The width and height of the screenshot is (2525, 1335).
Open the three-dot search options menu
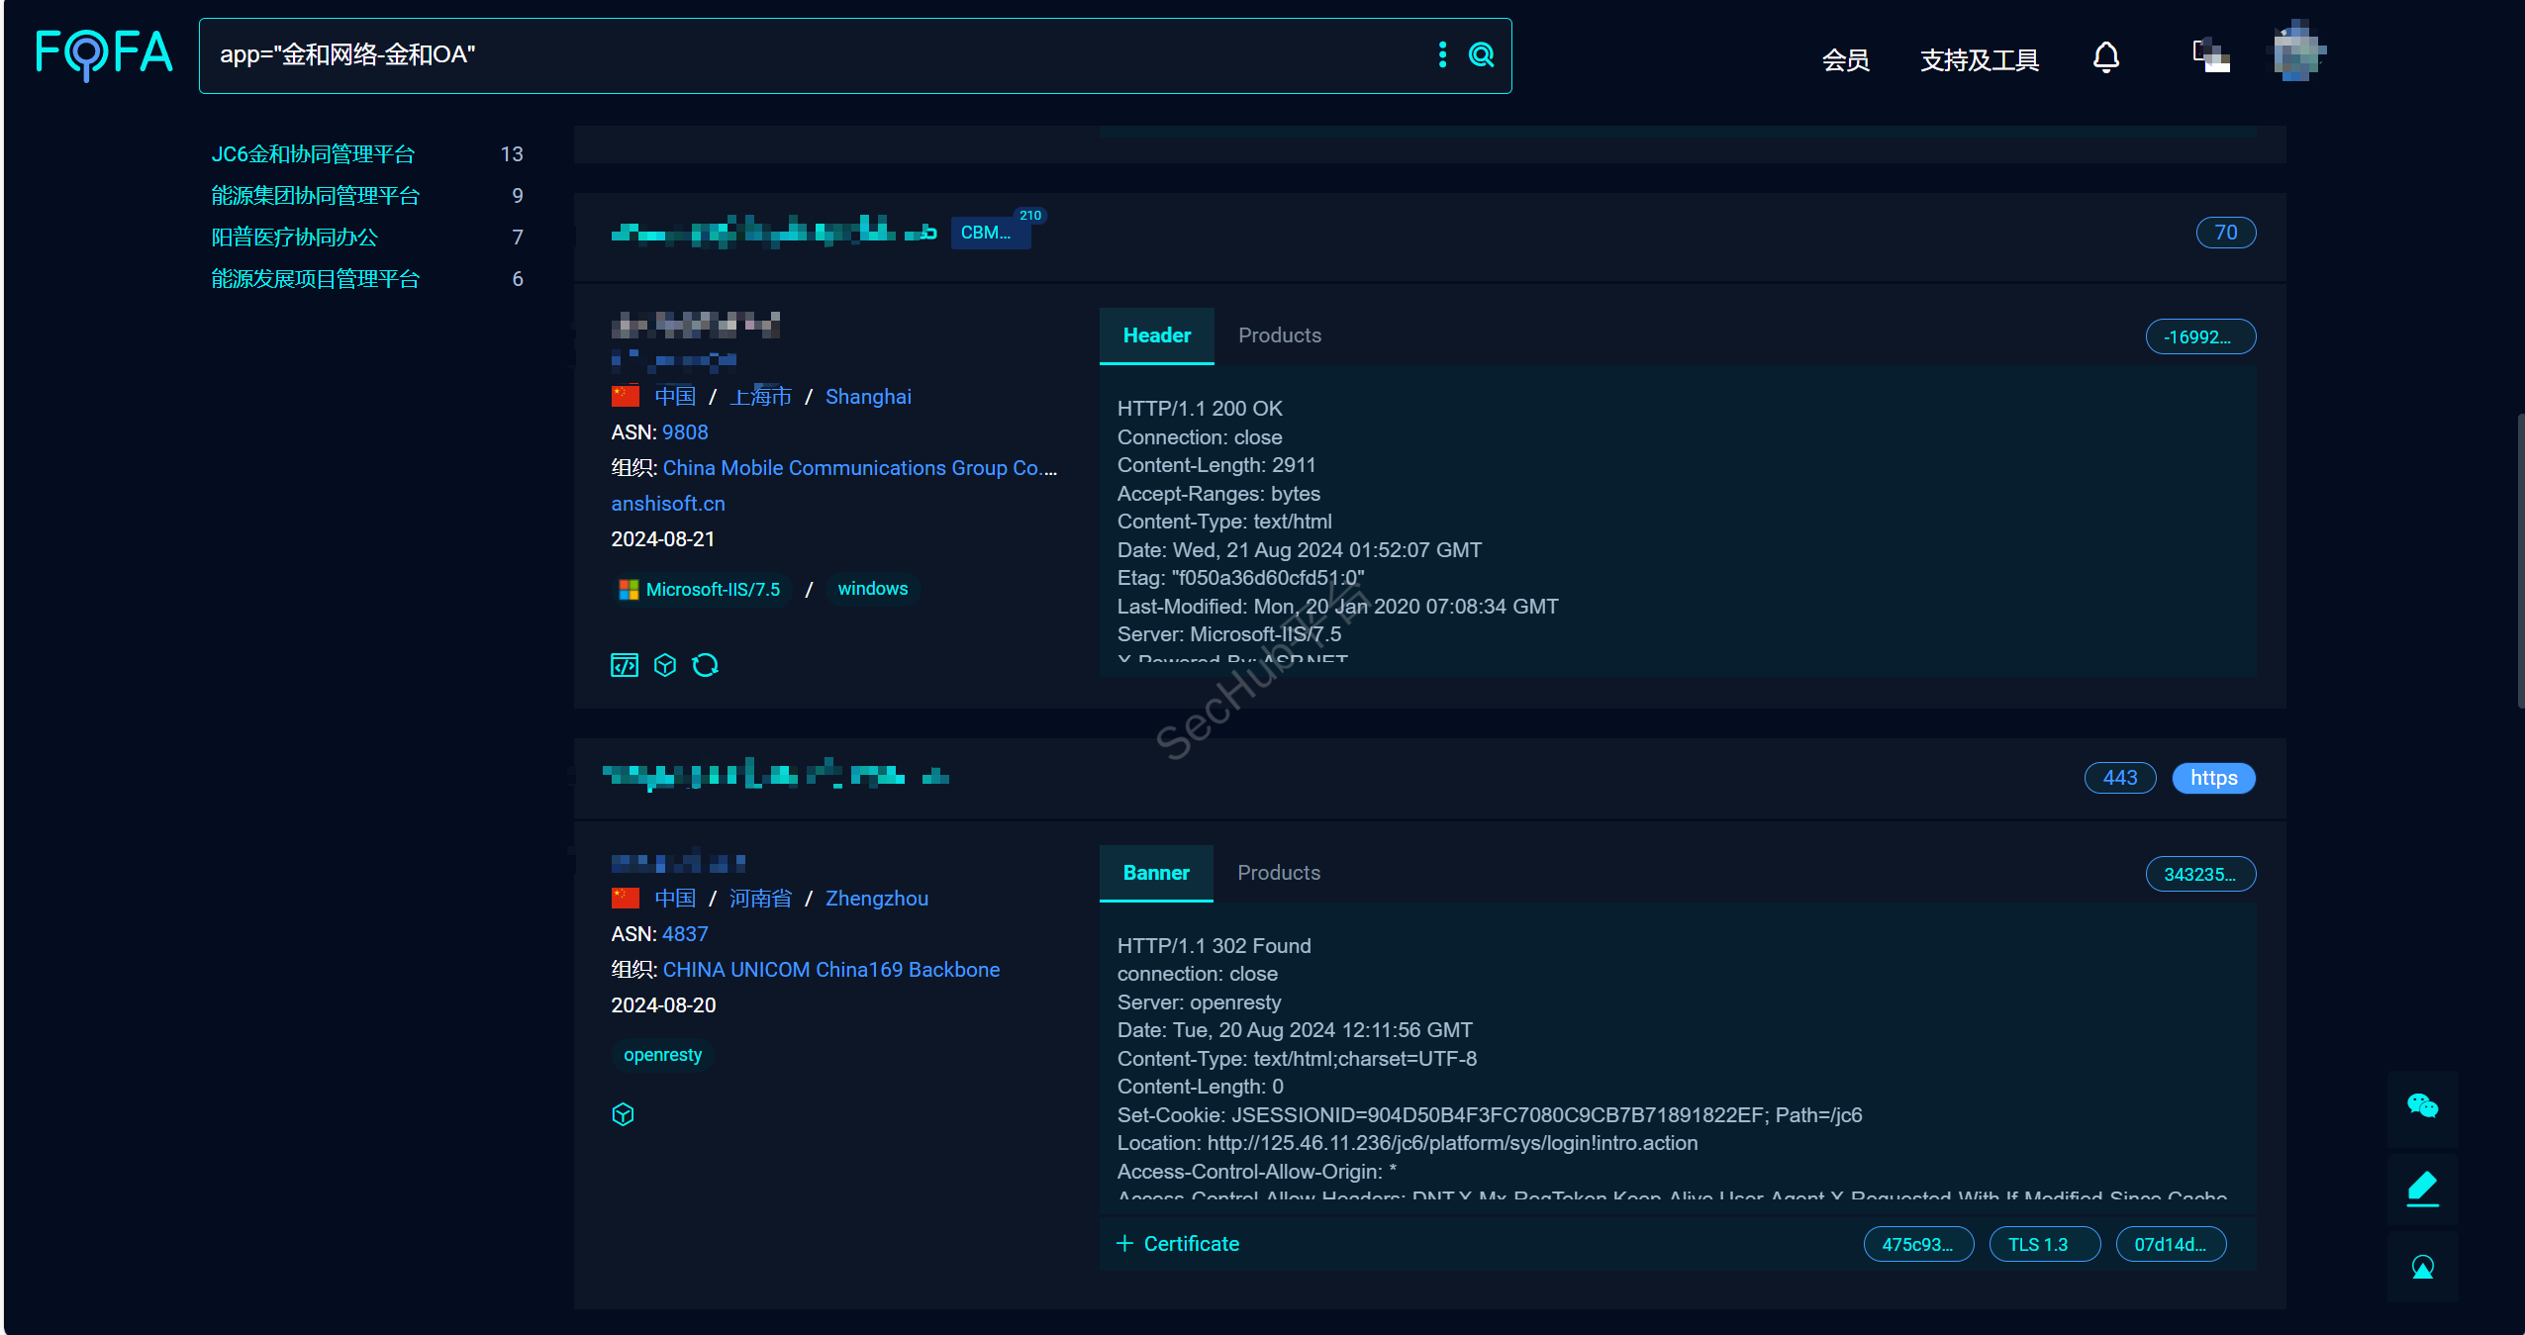coord(1442,54)
